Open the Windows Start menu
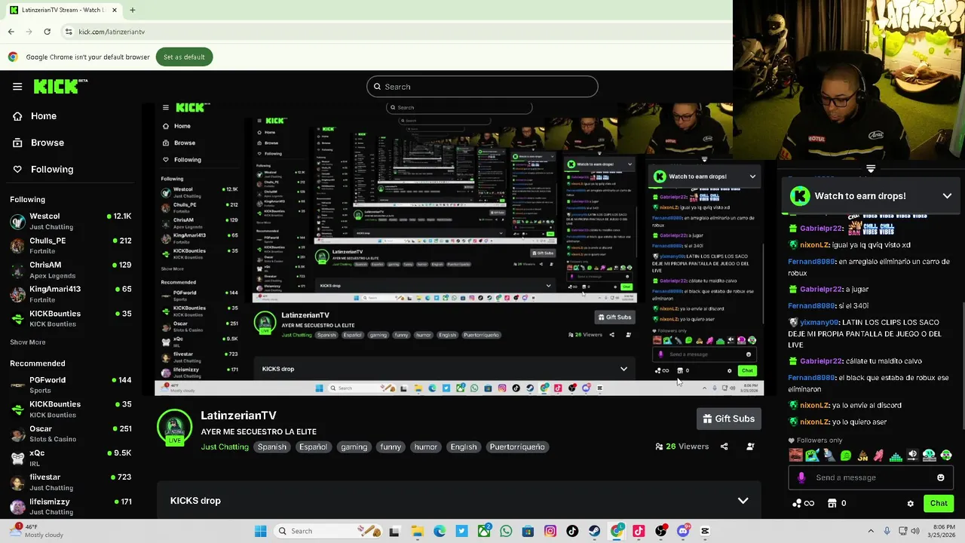Image resolution: width=965 pixels, height=543 pixels. coord(260,531)
